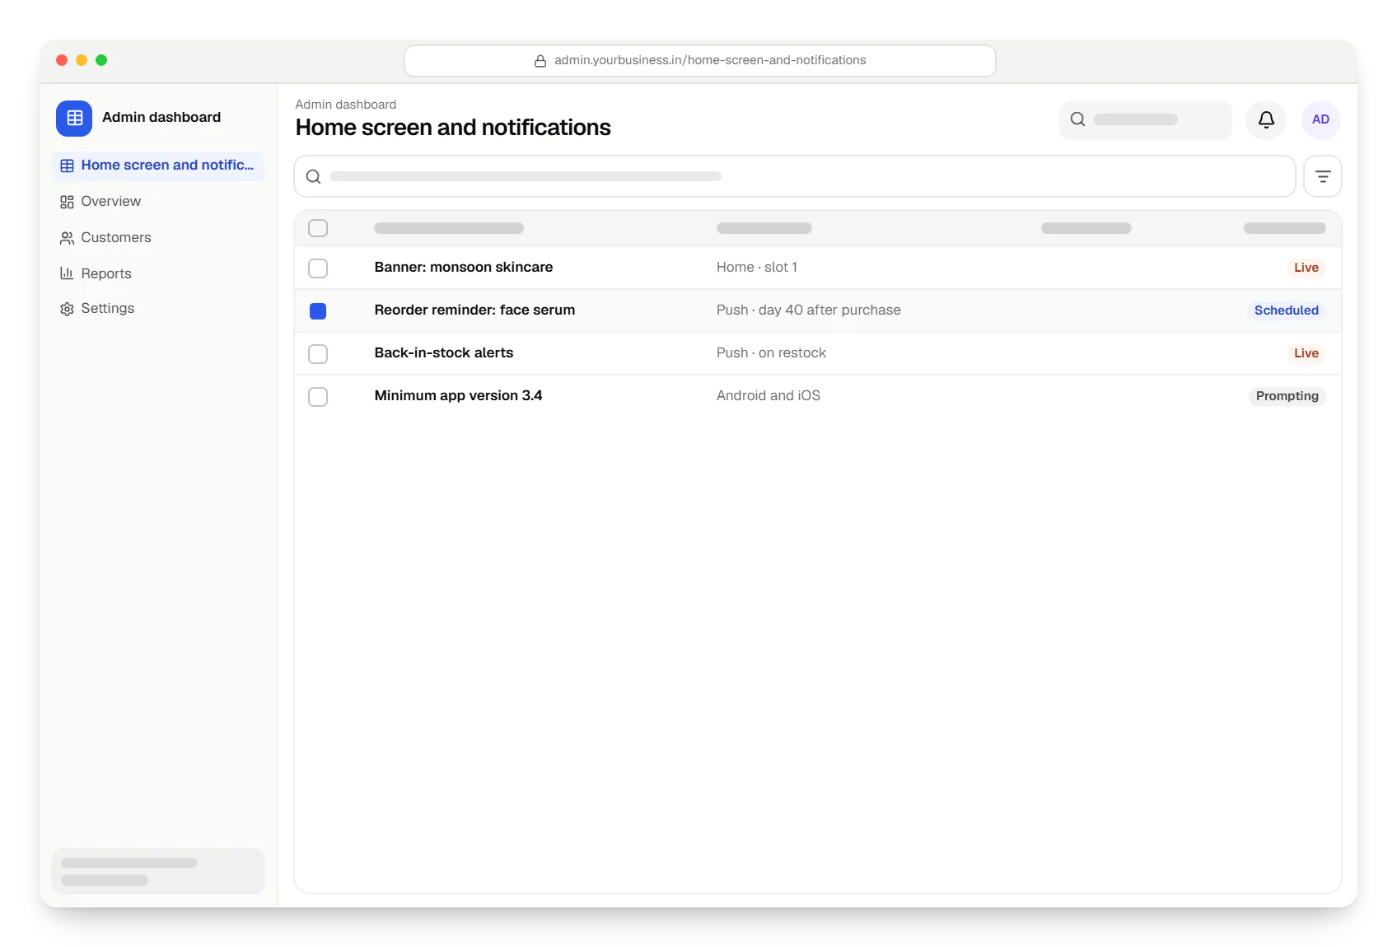The image size is (1397, 947).
Task: Go to Overview in sidebar
Action: 158,202
